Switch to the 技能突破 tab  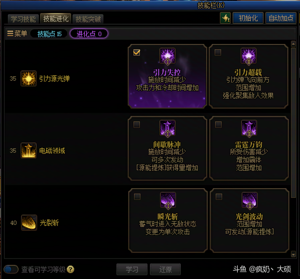88,19
